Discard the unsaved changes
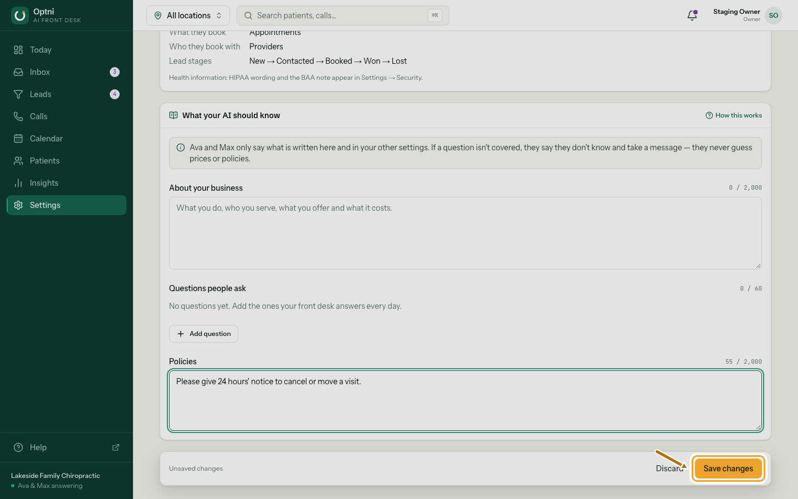798x499 pixels. pyautogui.click(x=669, y=469)
